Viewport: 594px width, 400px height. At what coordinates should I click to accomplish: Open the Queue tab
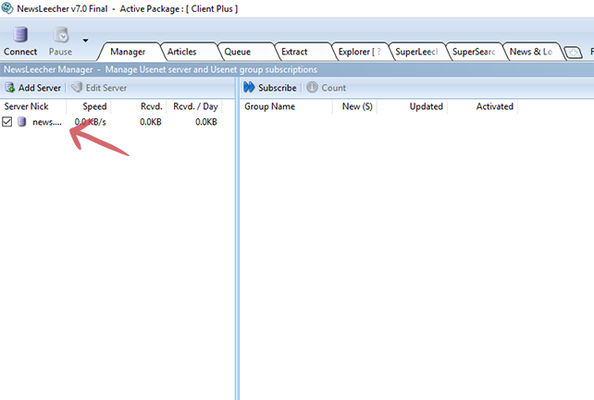[238, 52]
